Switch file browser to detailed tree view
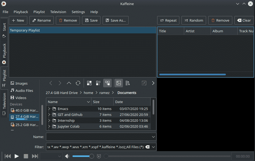This screenshot has height=161, width=255. tap(107, 83)
